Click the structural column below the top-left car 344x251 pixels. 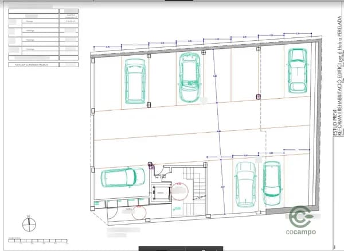pyautogui.click(x=148, y=105)
